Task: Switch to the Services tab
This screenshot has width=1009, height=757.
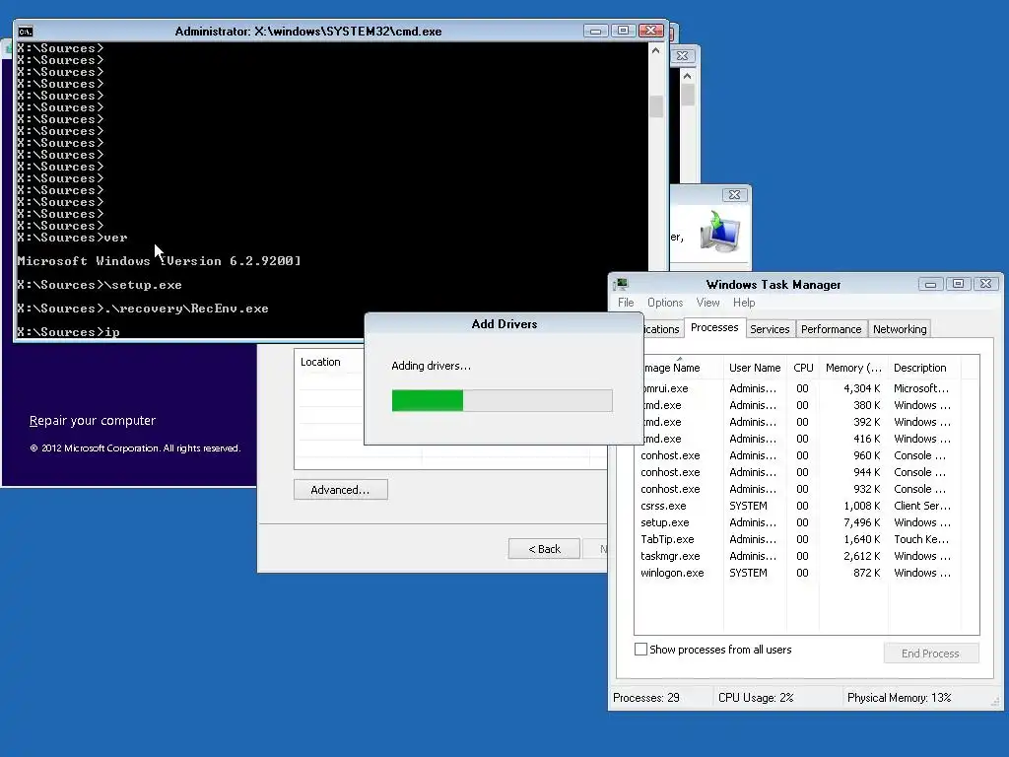Action: [770, 329]
